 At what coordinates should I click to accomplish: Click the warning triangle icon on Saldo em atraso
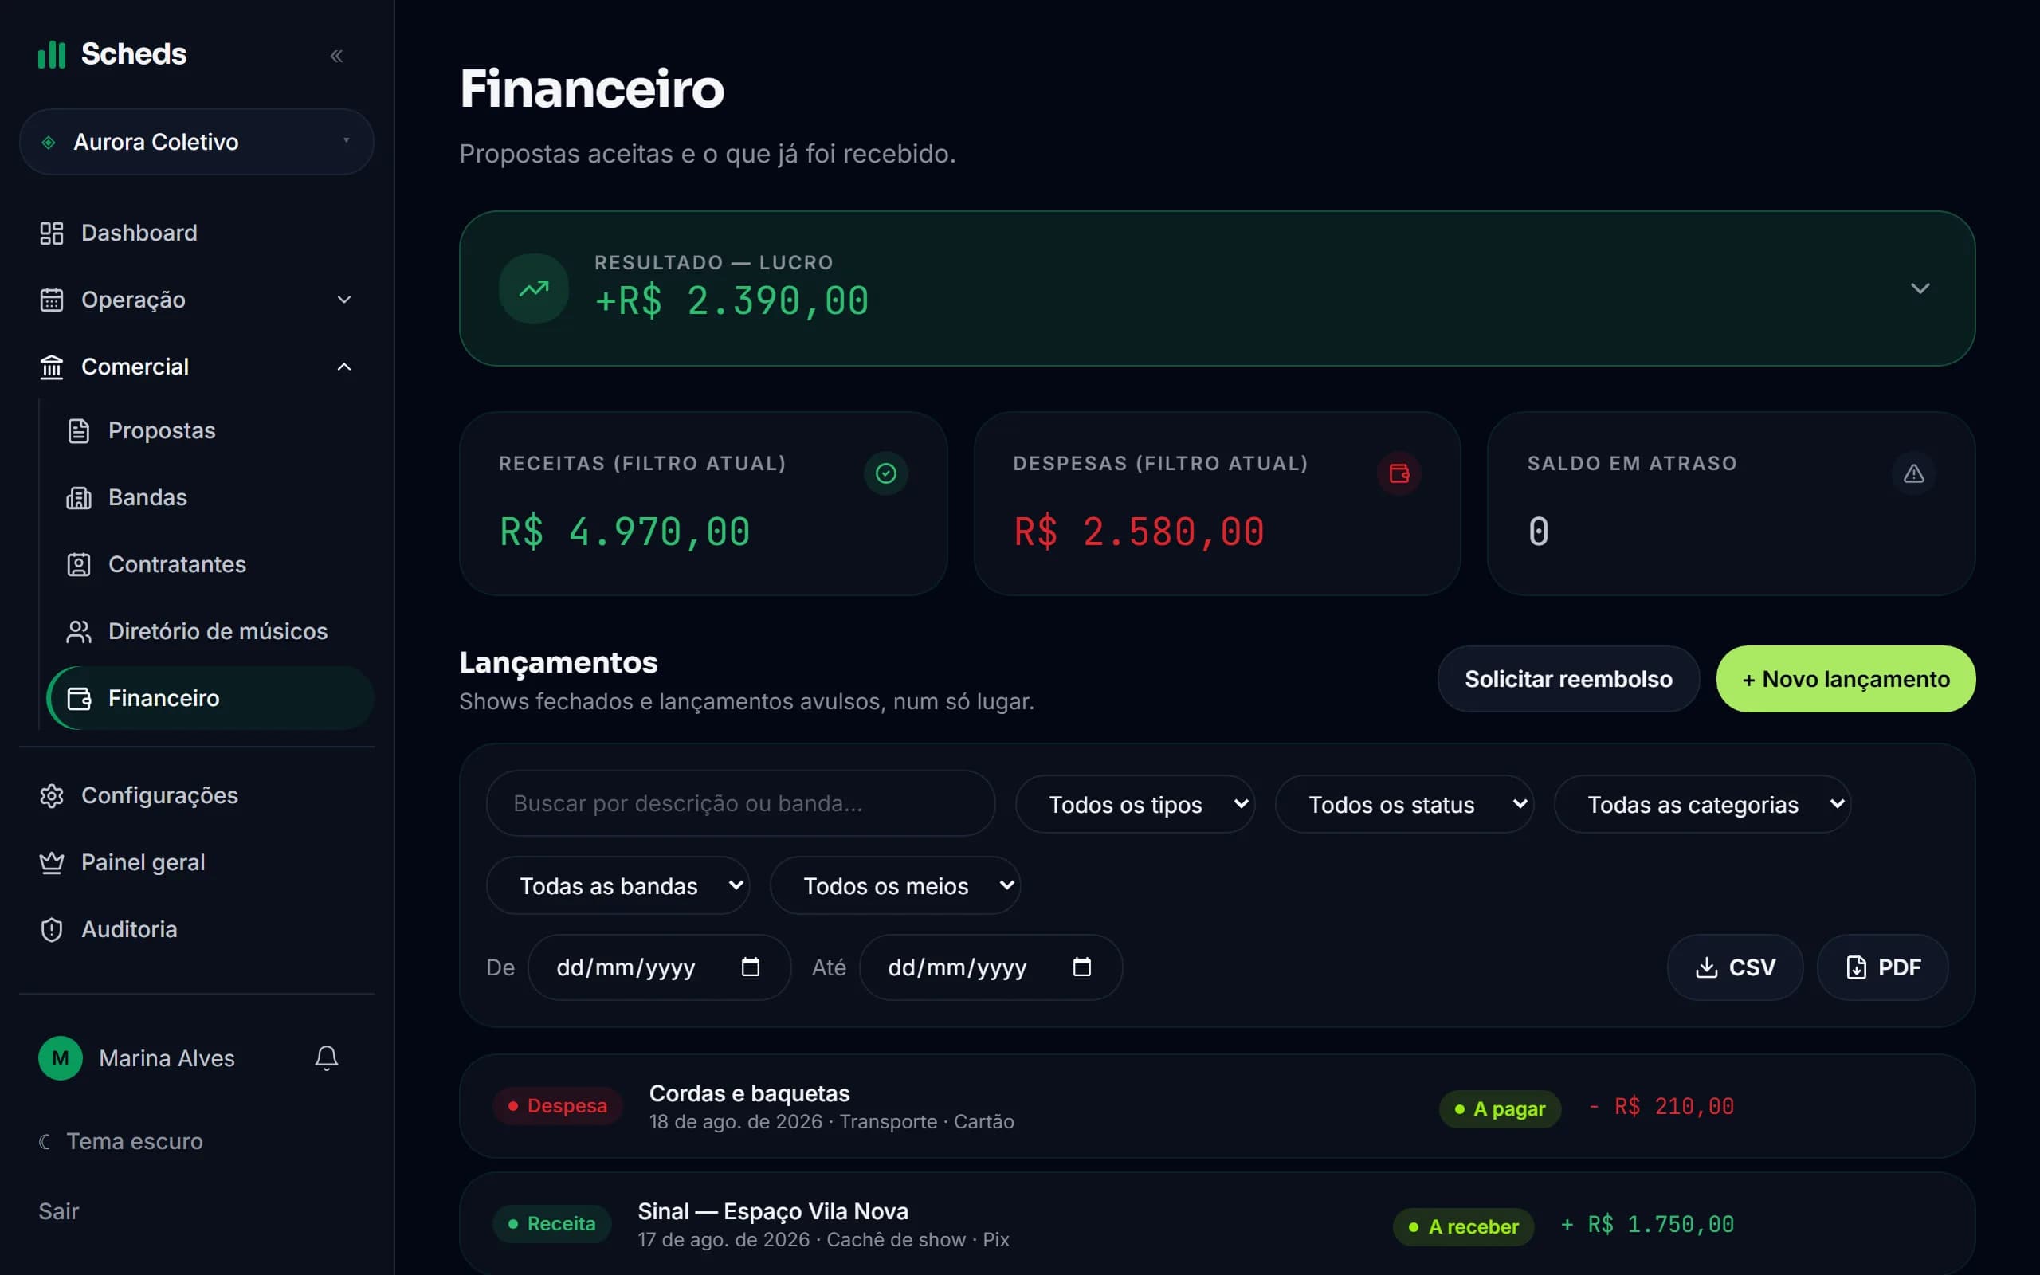1913,473
